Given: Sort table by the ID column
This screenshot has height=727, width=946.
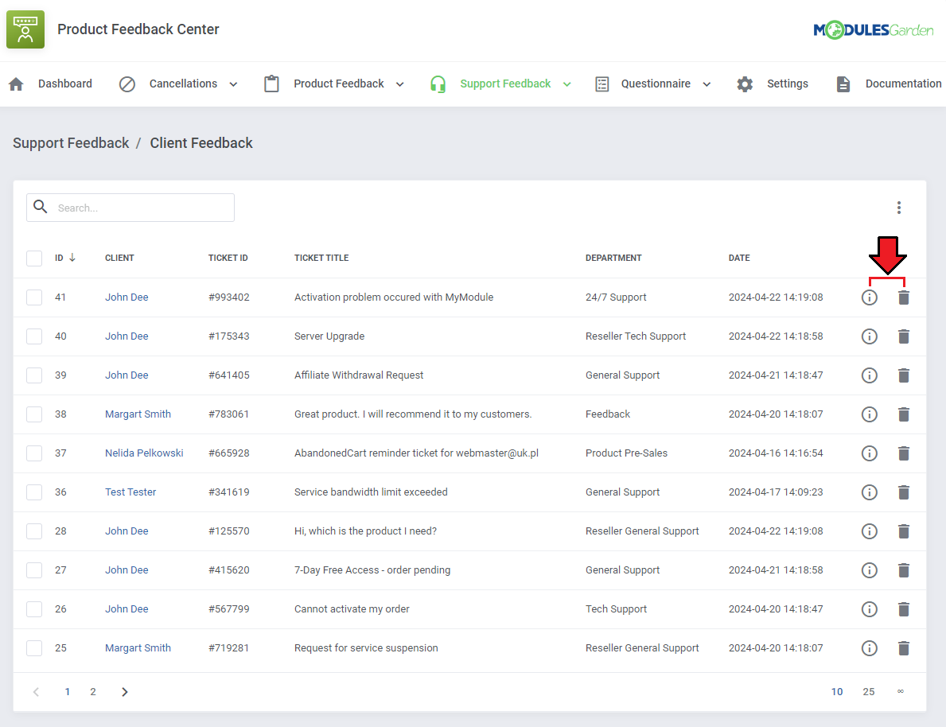Looking at the screenshot, I should tap(65, 258).
